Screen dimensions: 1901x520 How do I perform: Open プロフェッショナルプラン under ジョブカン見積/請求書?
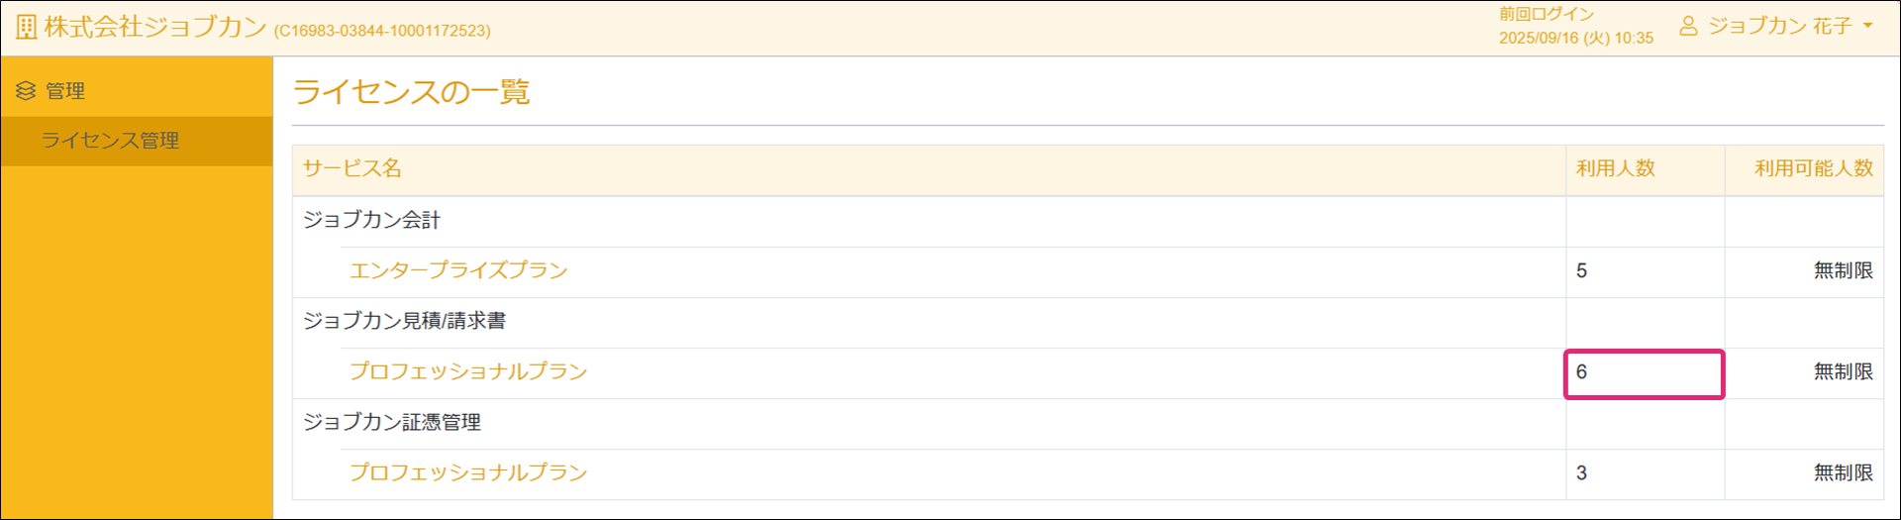[x=468, y=371]
